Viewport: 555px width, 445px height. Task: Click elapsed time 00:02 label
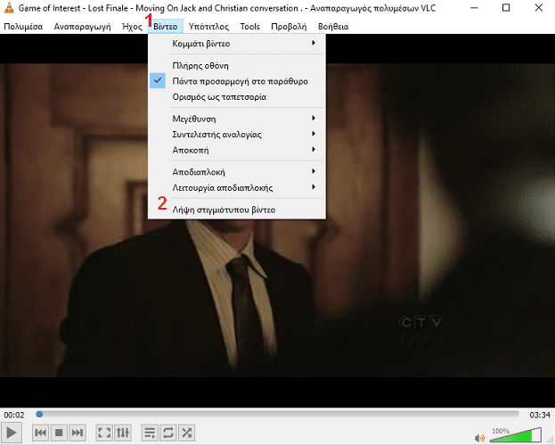tap(14, 415)
